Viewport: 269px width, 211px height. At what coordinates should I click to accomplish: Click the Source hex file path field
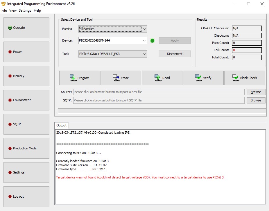(159, 92)
